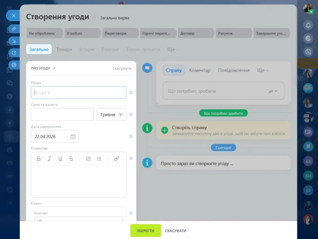Set stage to В роботі
318x239 pixels.
tap(82, 33)
